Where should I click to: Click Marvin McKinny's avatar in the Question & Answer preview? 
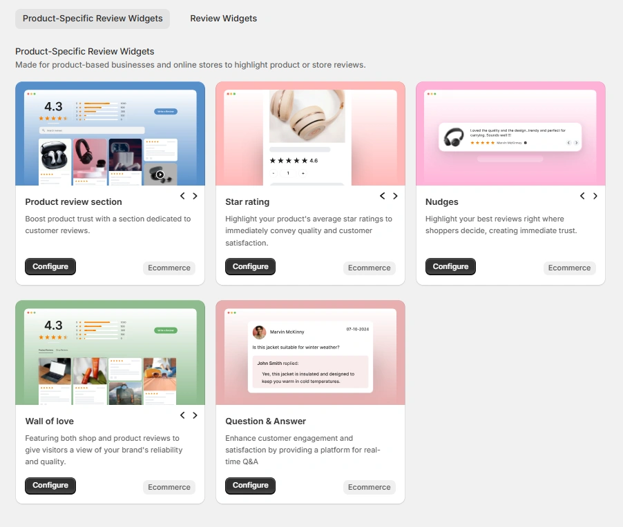coord(259,332)
